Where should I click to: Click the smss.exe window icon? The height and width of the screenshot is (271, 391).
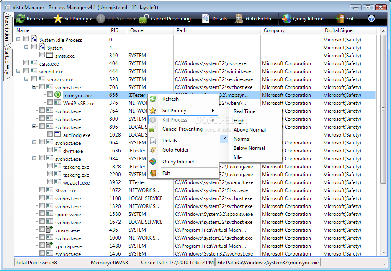50,55
